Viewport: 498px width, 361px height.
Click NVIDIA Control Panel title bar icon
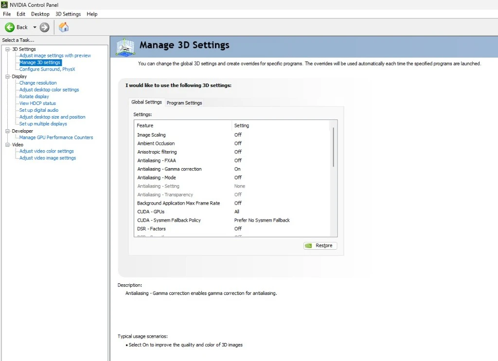pos(4,5)
